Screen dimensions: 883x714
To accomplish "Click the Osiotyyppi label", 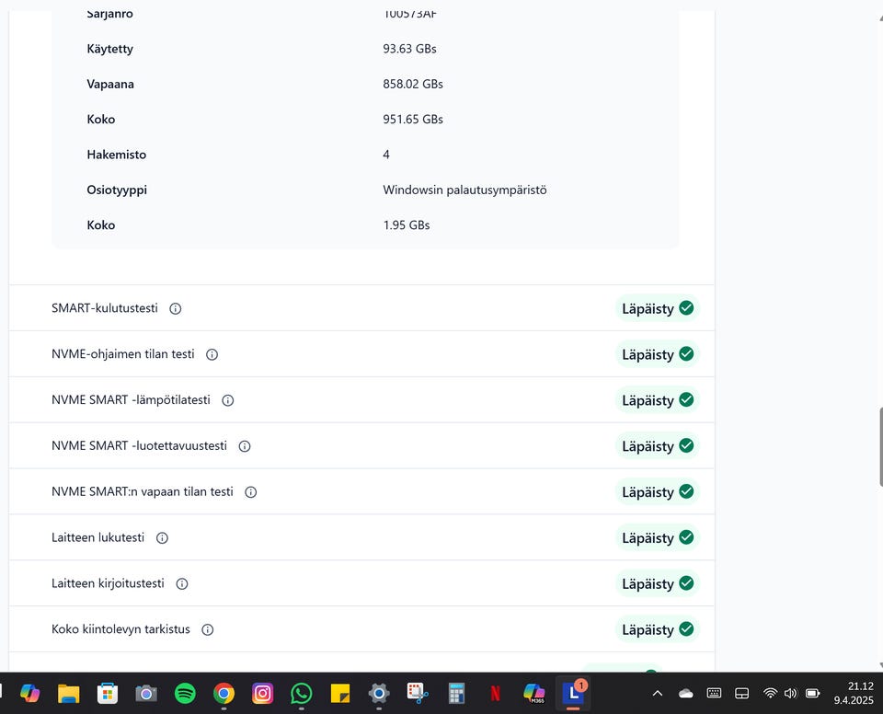I will [117, 190].
